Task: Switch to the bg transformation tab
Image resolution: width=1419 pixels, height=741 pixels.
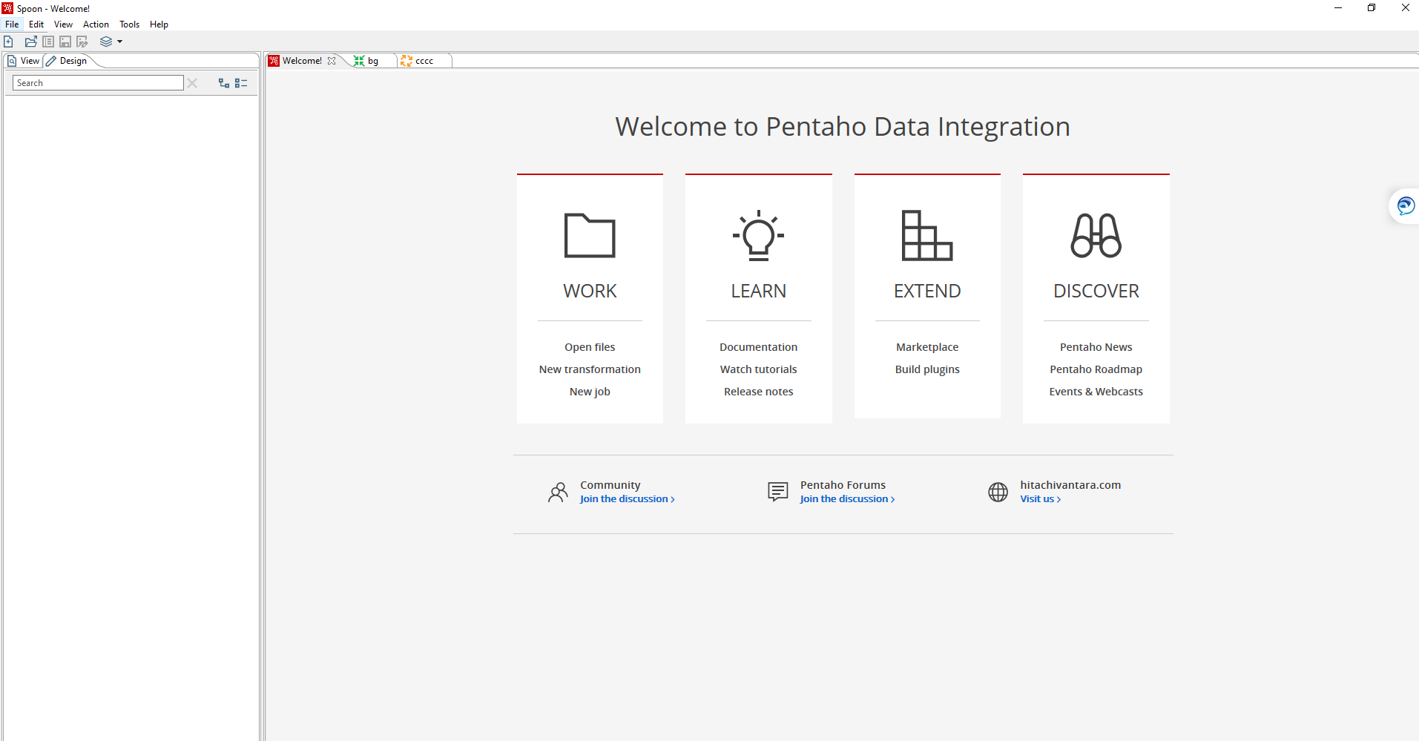Action: pos(372,61)
